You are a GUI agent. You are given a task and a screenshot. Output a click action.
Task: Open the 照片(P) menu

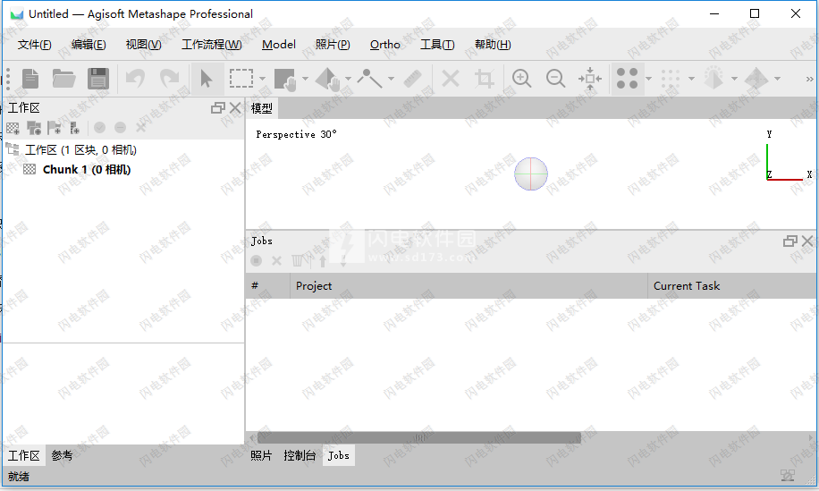[x=333, y=45]
